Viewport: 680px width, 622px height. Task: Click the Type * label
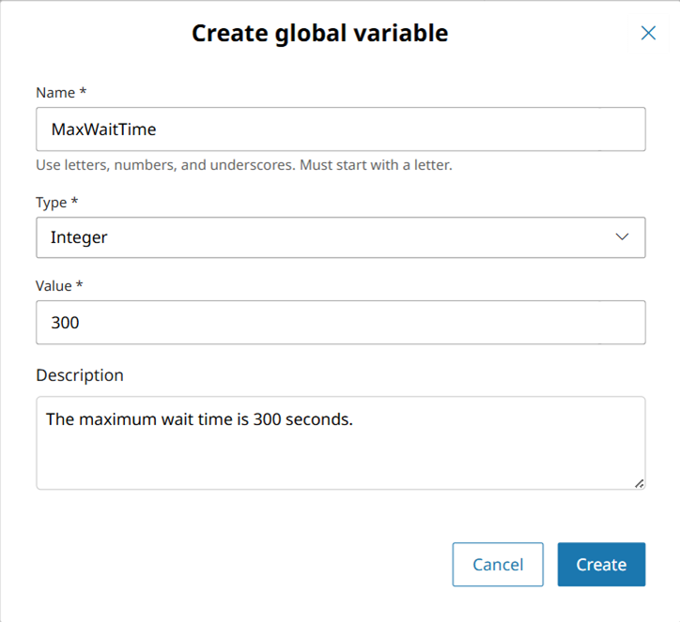(56, 203)
